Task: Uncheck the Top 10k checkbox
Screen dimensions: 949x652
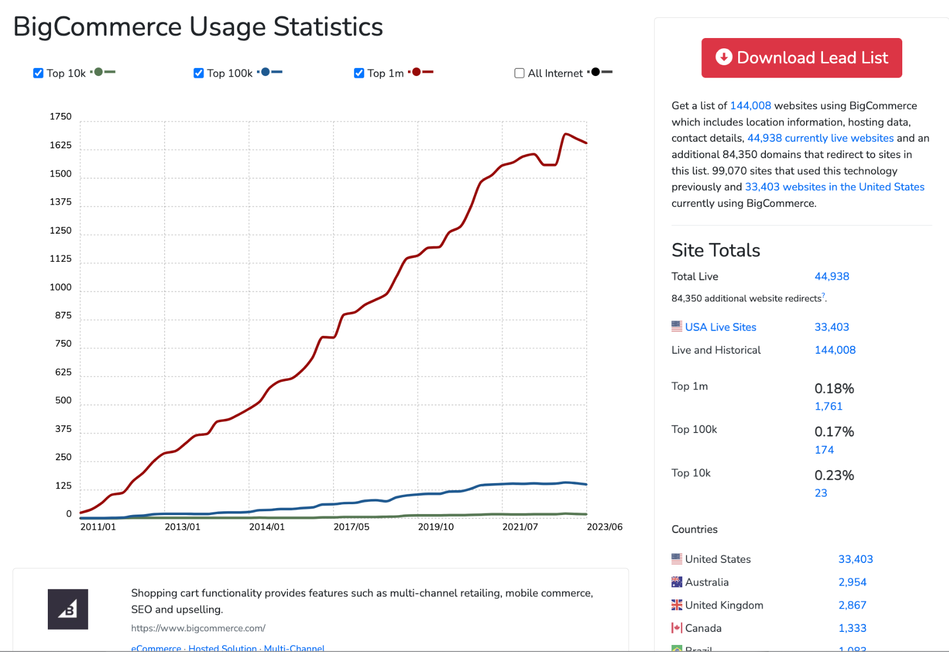Action: pos(38,73)
